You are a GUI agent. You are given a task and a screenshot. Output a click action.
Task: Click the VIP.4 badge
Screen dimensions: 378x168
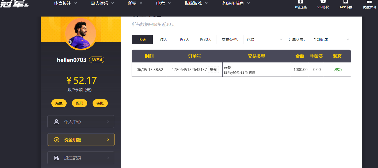click(x=97, y=60)
